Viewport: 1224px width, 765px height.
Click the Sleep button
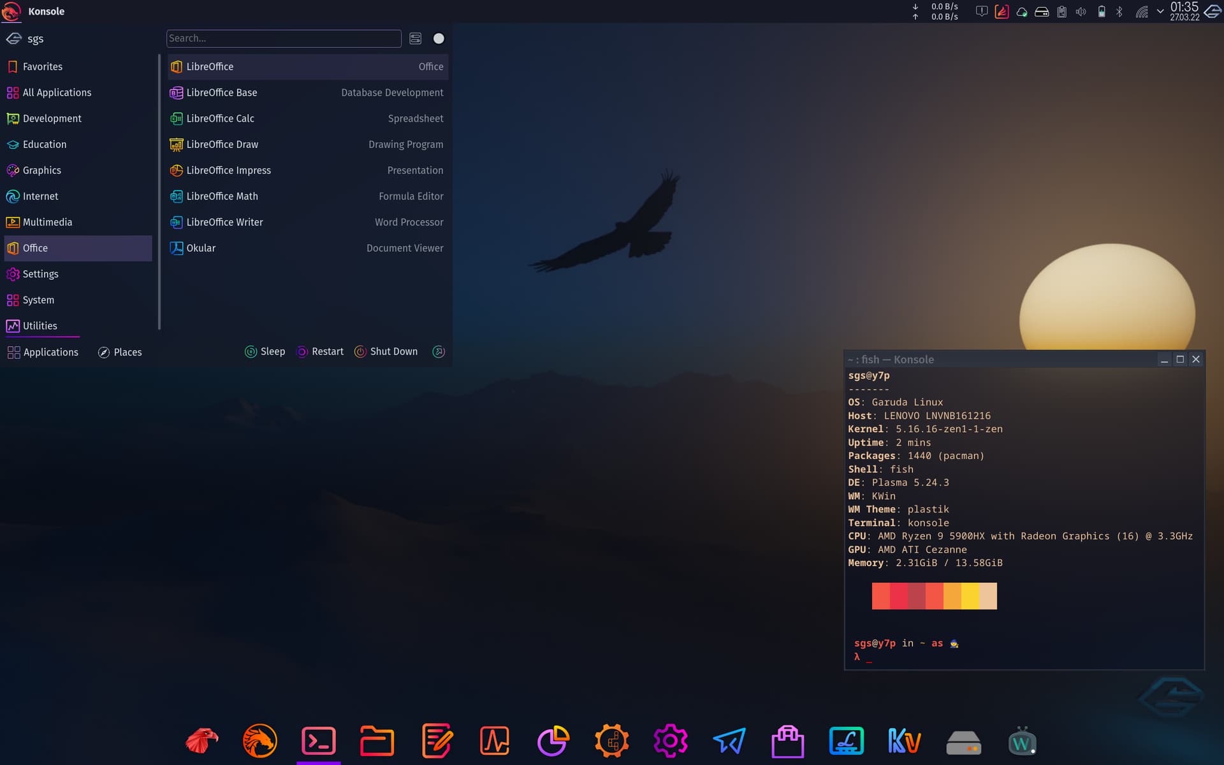pos(265,351)
